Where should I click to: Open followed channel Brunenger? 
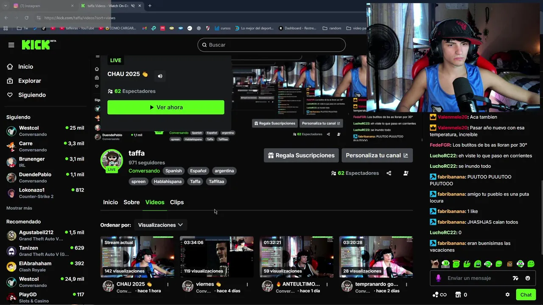click(45, 162)
